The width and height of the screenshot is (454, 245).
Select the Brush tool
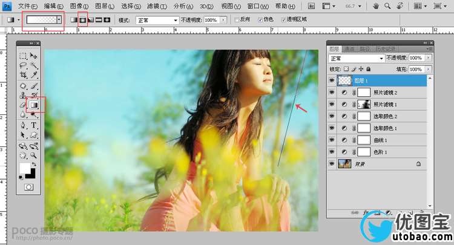(x=34, y=86)
